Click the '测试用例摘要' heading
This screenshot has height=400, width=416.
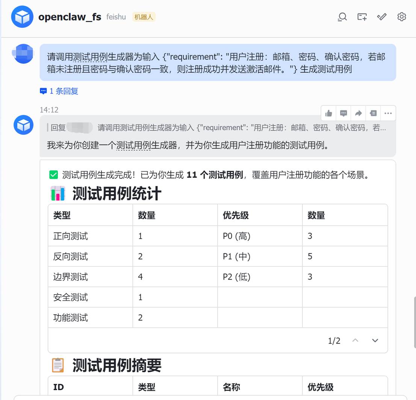117,365
